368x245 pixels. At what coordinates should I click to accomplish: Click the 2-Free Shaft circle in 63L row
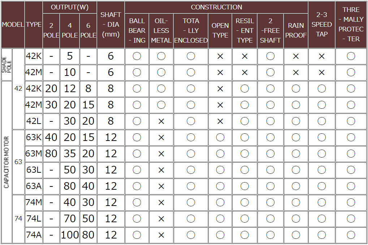click(x=270, y=170)
